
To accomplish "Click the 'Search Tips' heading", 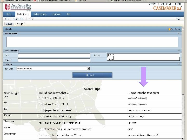I will 92,89.
